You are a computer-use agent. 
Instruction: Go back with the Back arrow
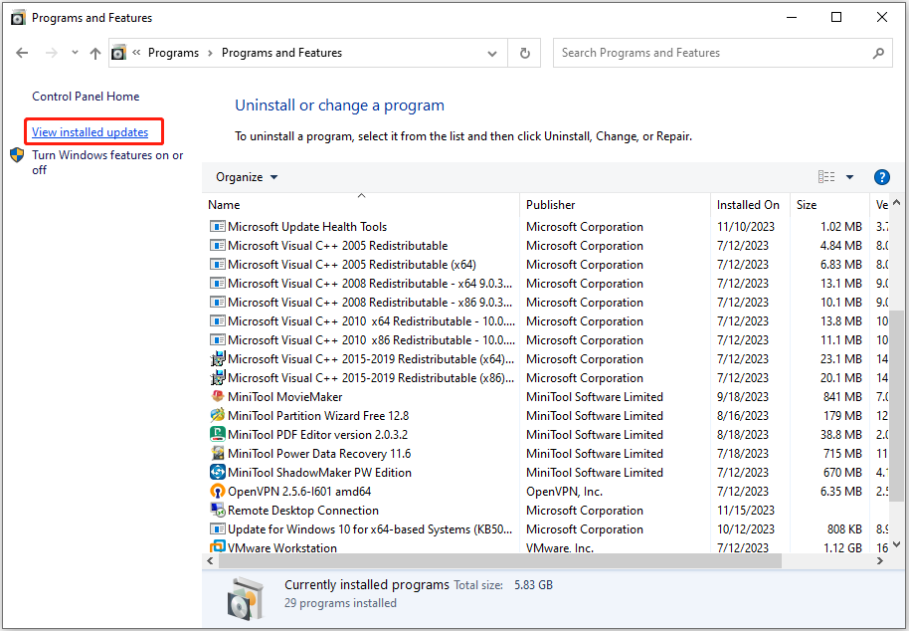(x=22, y=53)
